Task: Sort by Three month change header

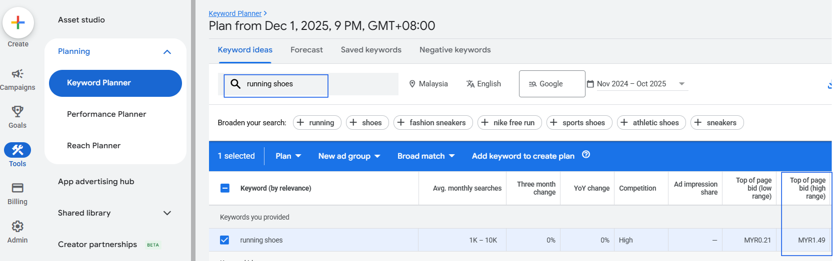Action: pos(536,188)
